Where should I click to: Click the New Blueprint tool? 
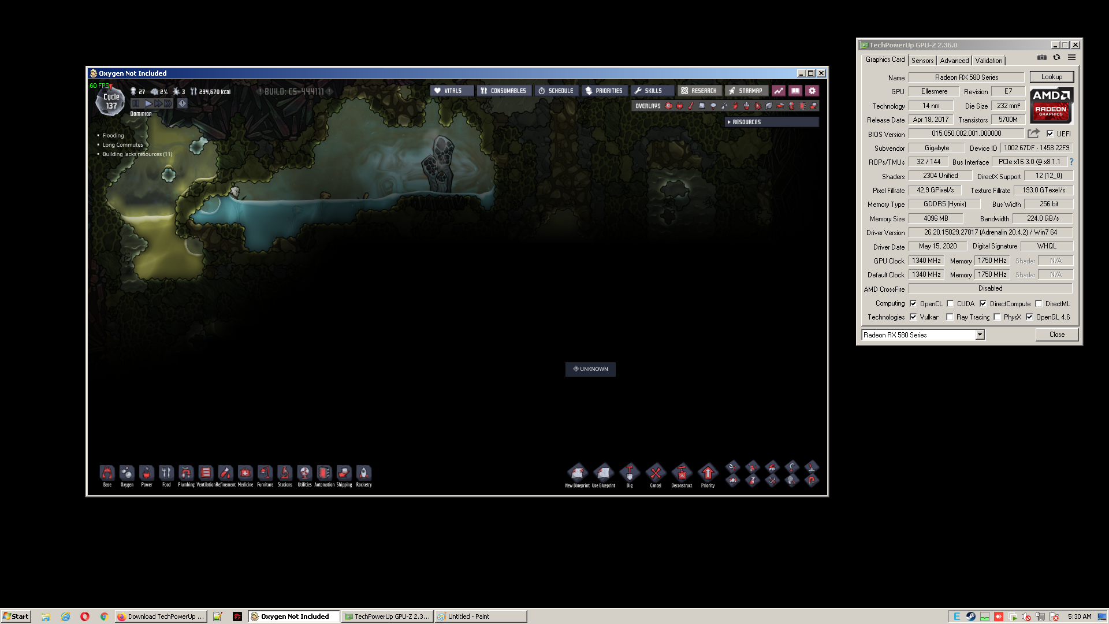577,473
